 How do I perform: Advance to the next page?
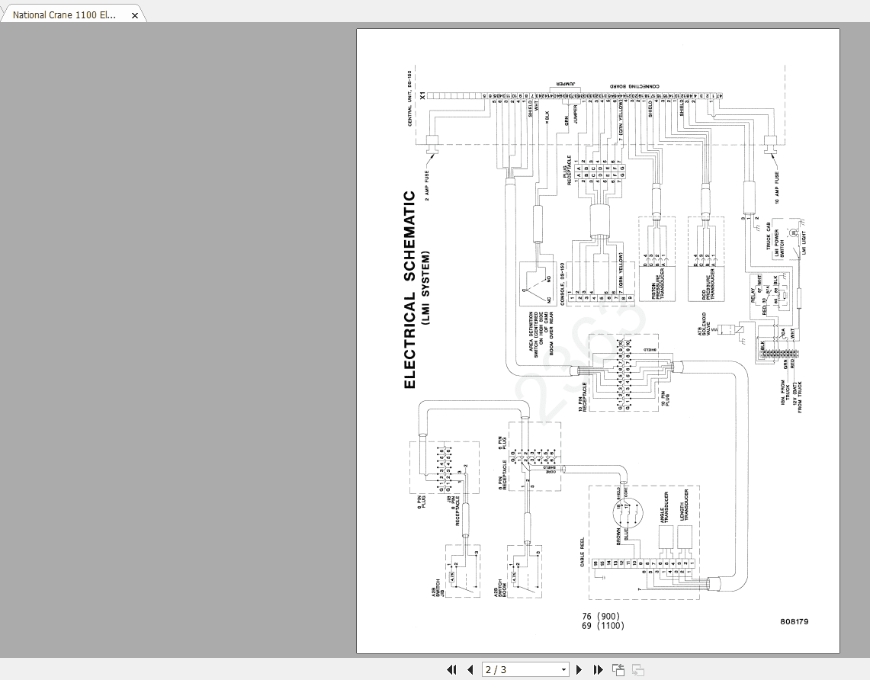pos(578,669)
